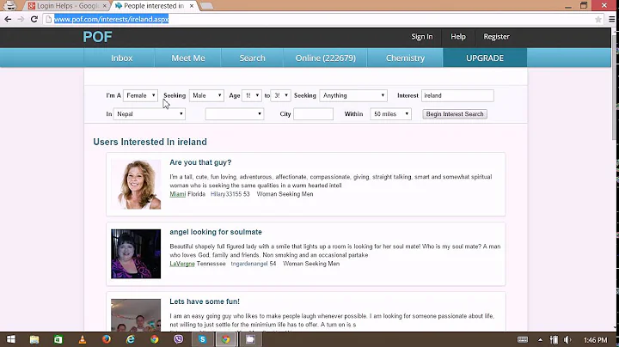Open Skype from the taskbar
Image resolution: width=619 pixels, height=347 pixels.
click(203, 339)
